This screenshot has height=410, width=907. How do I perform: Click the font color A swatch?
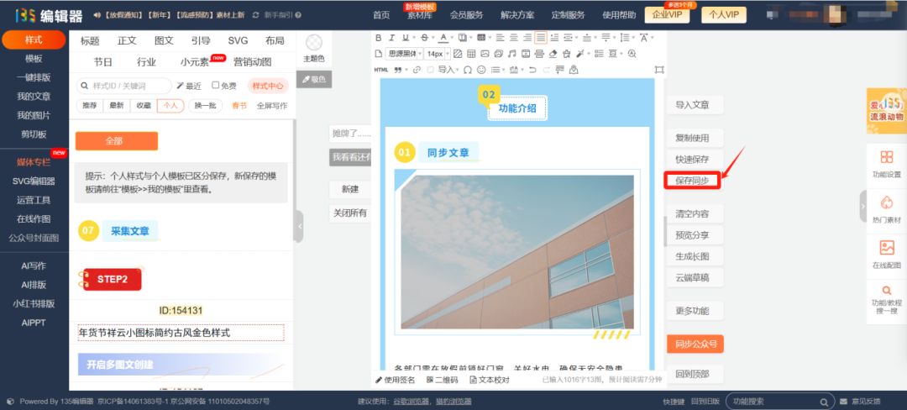(x=443, y=38)
